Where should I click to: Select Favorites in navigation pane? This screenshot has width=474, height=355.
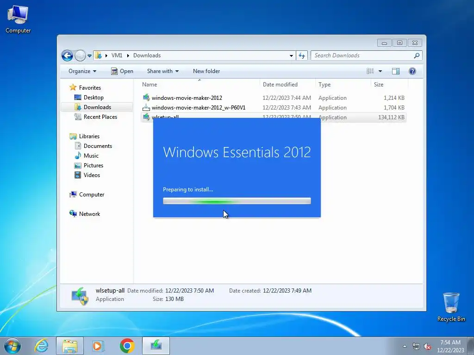tap(90, 87)
